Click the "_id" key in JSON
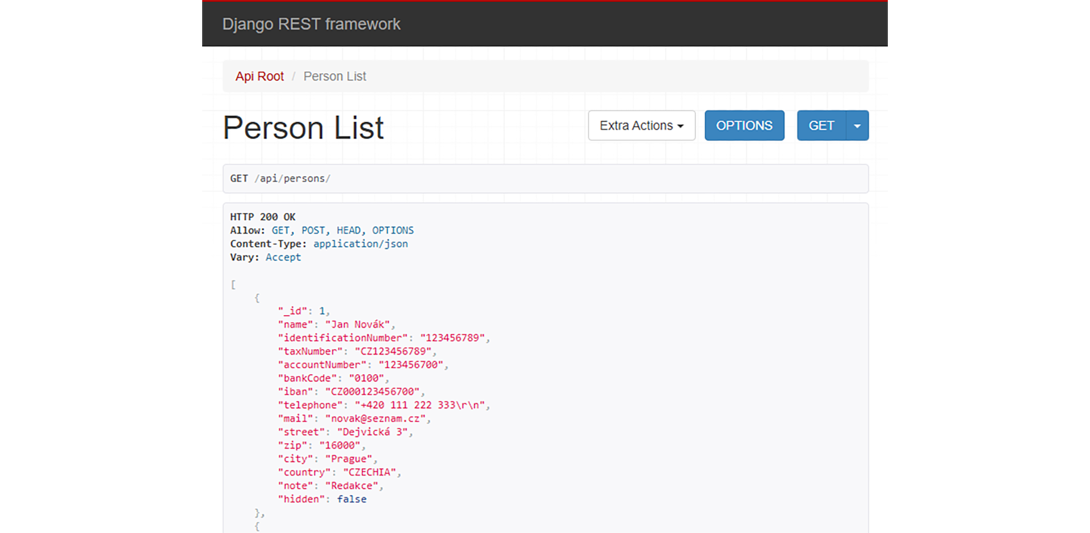This screenshot has width=1090, height=533. (x=292, y=311)
